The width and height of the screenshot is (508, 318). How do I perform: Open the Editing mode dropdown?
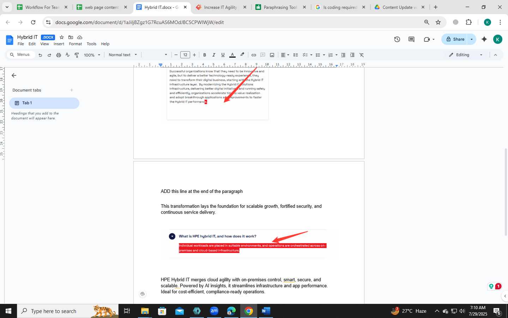click(x=466, y=55)
